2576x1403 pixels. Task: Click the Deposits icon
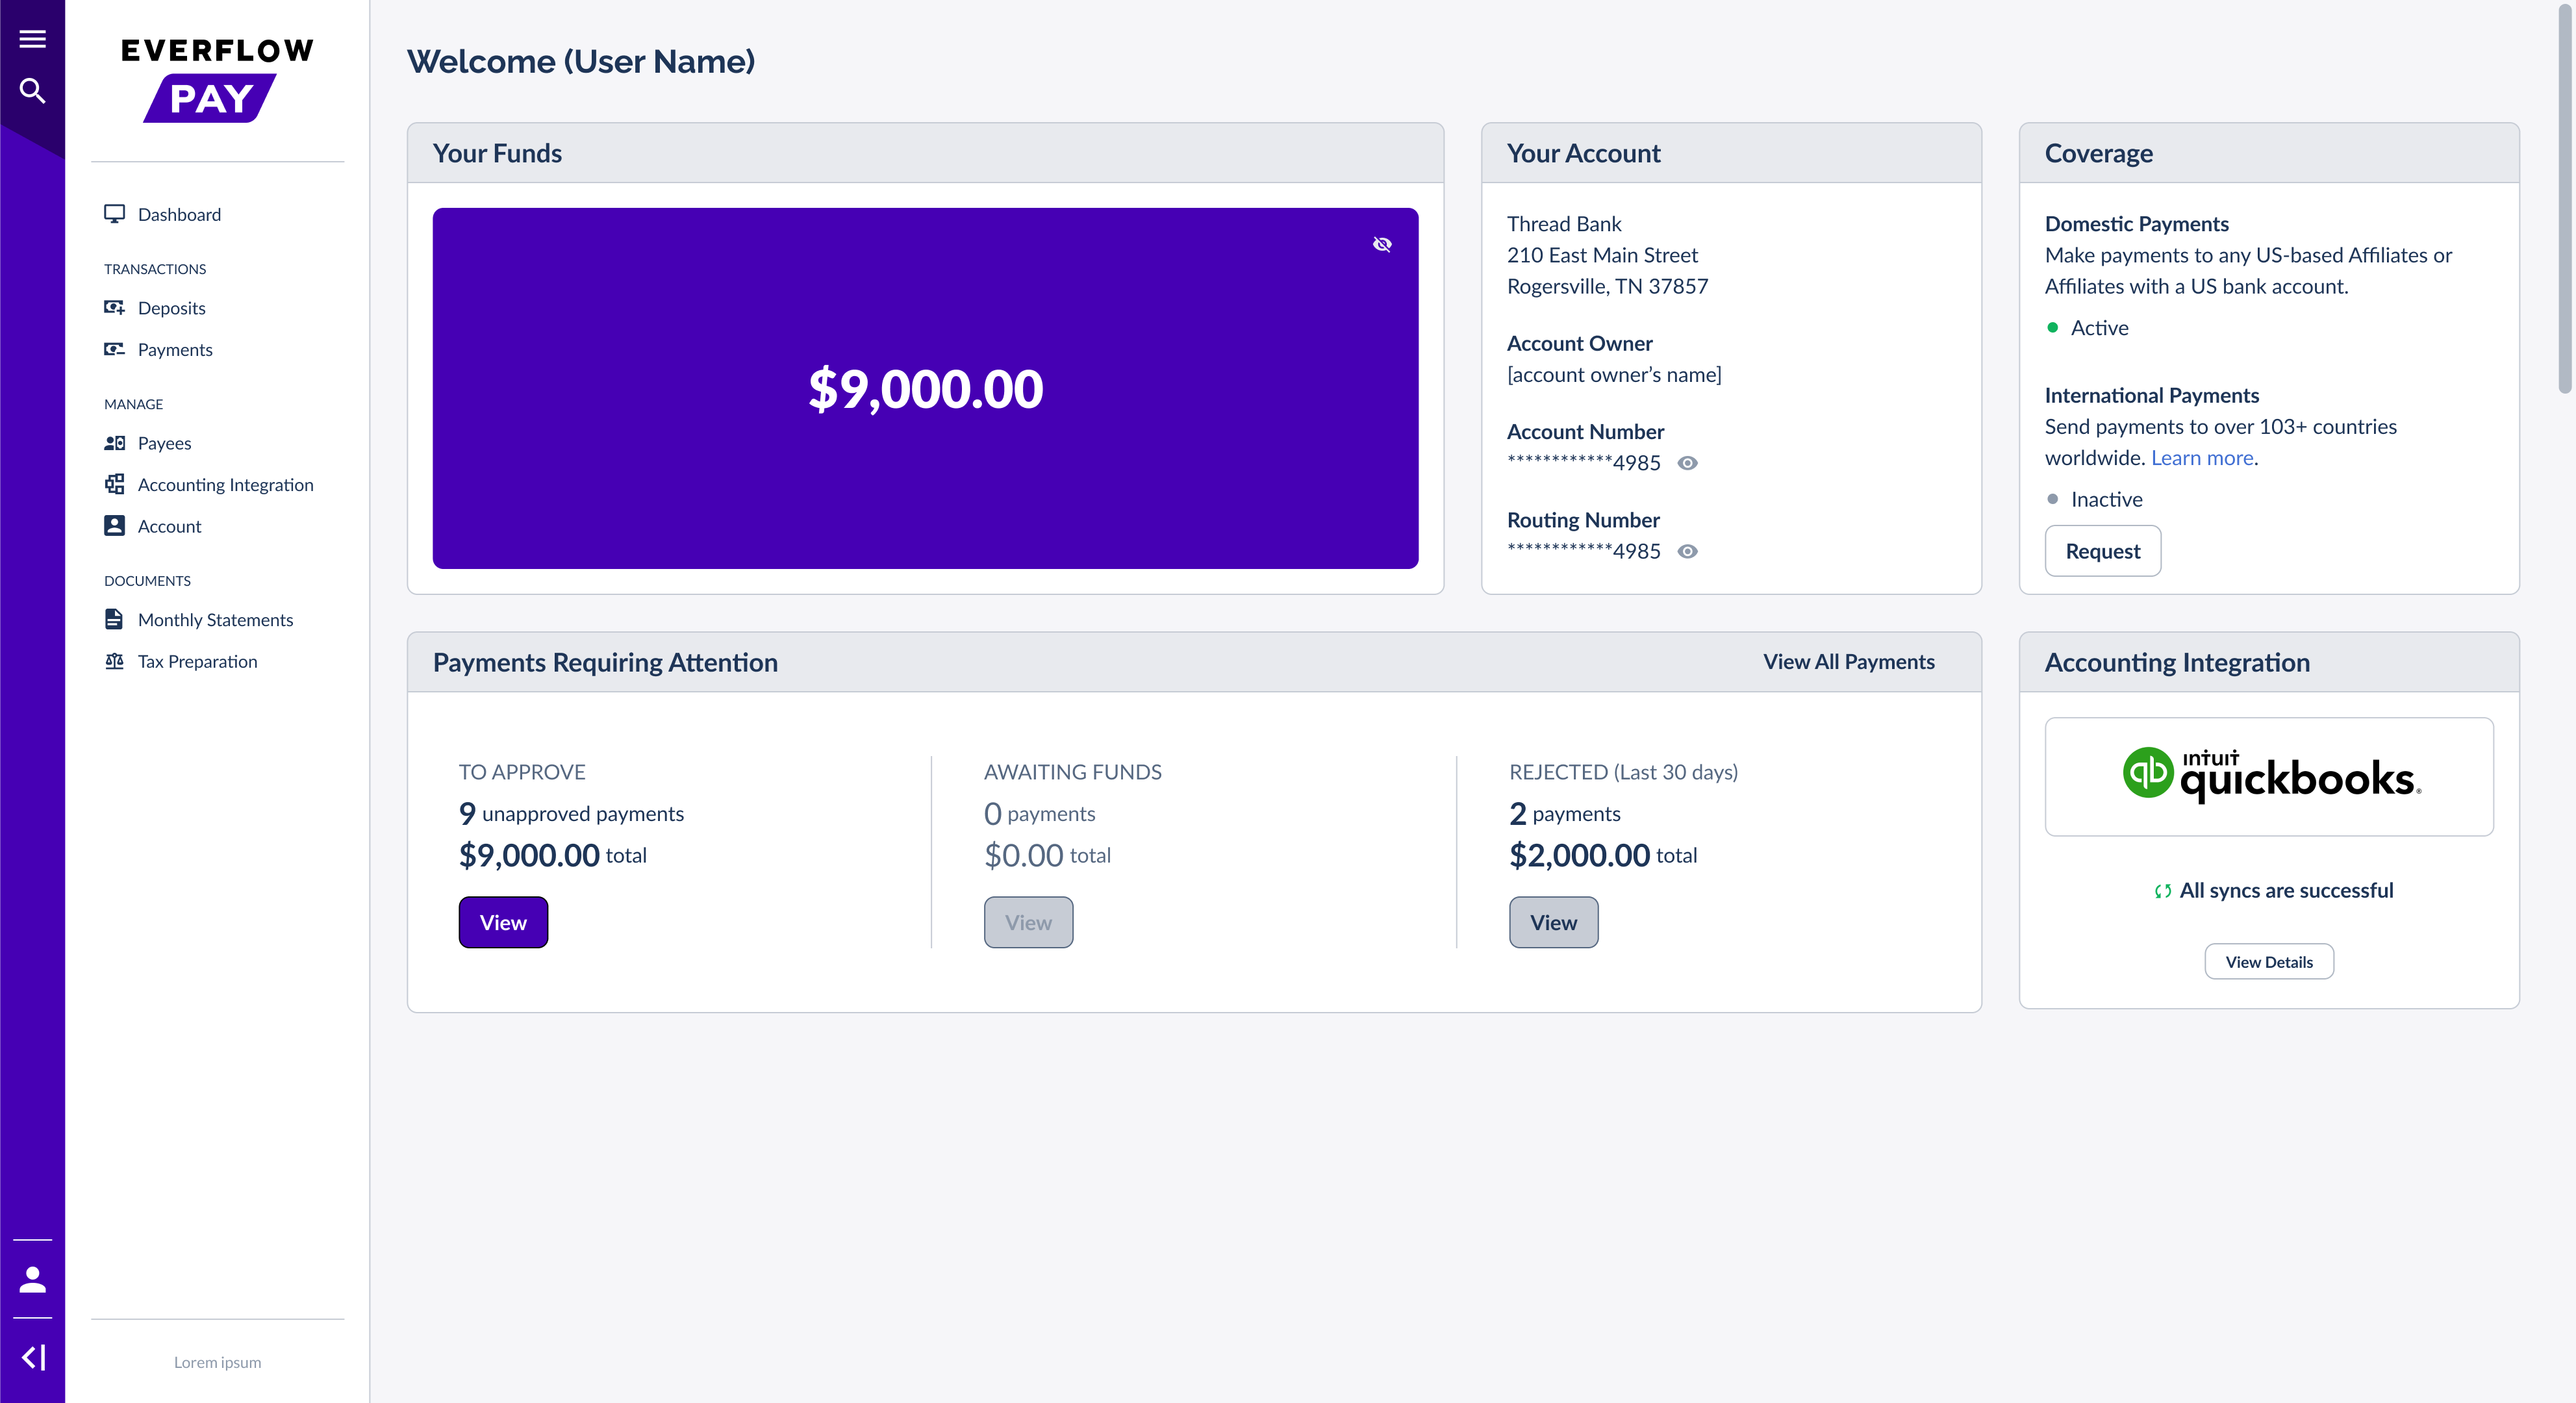pos(114,307)
